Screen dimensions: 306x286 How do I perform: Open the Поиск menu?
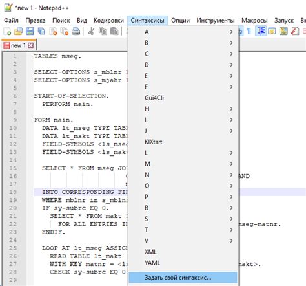click(61, 21)
